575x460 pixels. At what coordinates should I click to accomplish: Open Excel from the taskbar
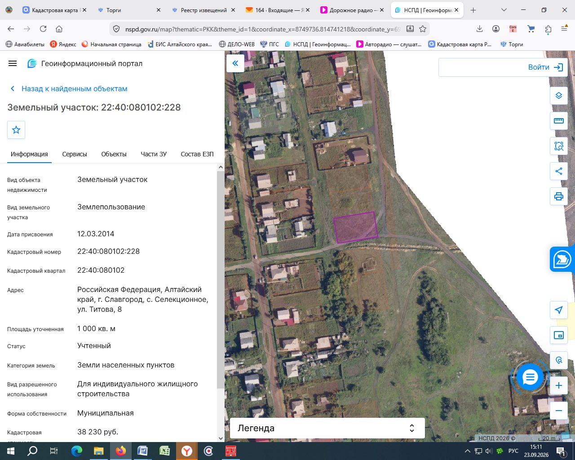[164, 451]
